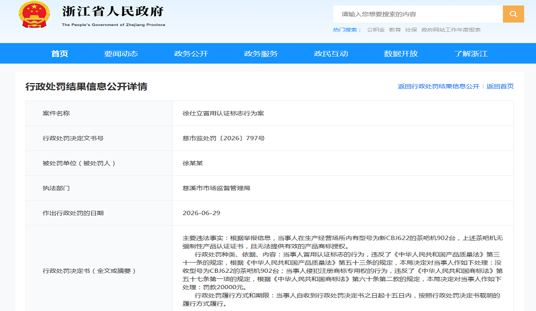536x311 pixels.
Task: Click the national emblem logo
Action: tap(34, 14)
